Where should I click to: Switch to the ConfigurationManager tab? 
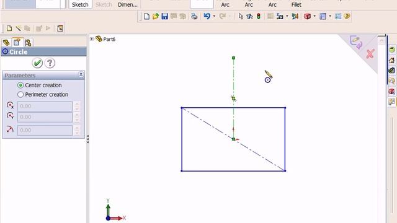pyautogui.click(x=28, y=43)
